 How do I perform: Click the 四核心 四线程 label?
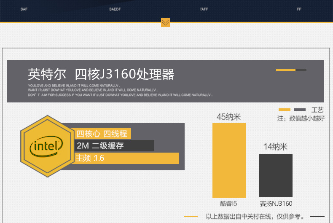102,134
